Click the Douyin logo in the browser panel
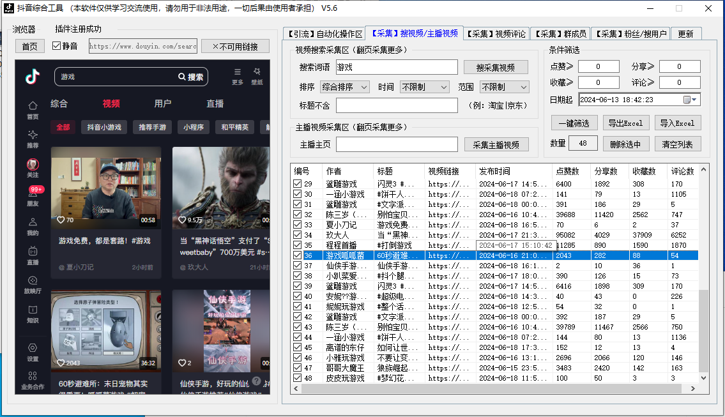 tap(33, 76)
